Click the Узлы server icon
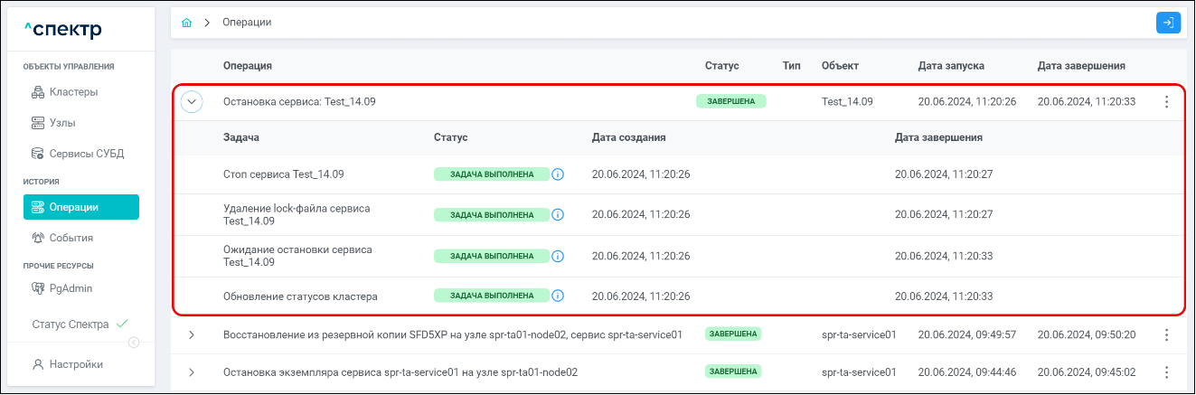The image size is (1196, 395). 38,122
